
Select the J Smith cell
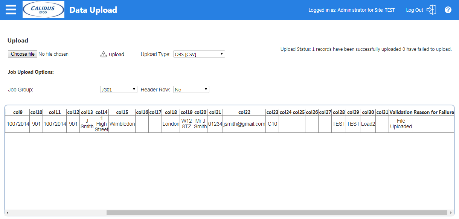tap(87, 124)
